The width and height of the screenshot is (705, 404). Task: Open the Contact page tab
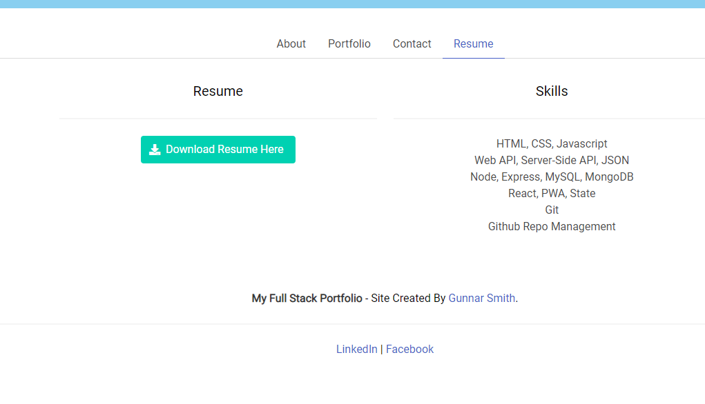click(412, 43)
